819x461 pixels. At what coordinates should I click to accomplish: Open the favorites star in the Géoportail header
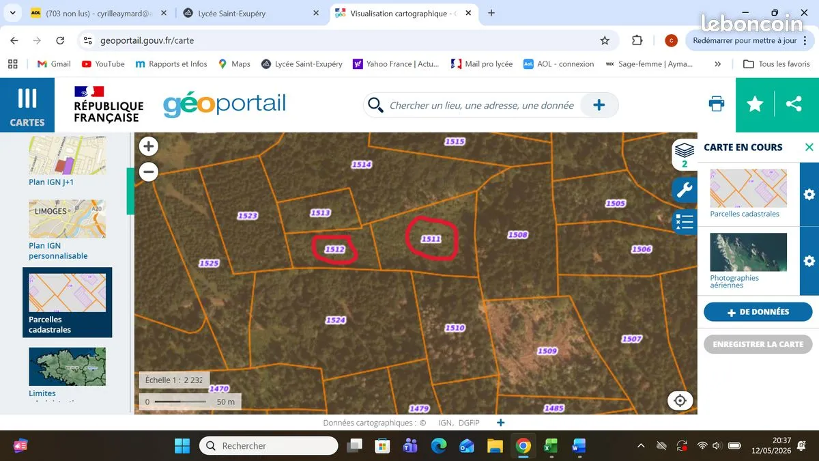755,104
